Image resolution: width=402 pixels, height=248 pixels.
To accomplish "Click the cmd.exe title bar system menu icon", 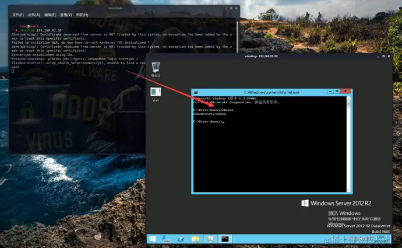I will [x=196, y=92].
